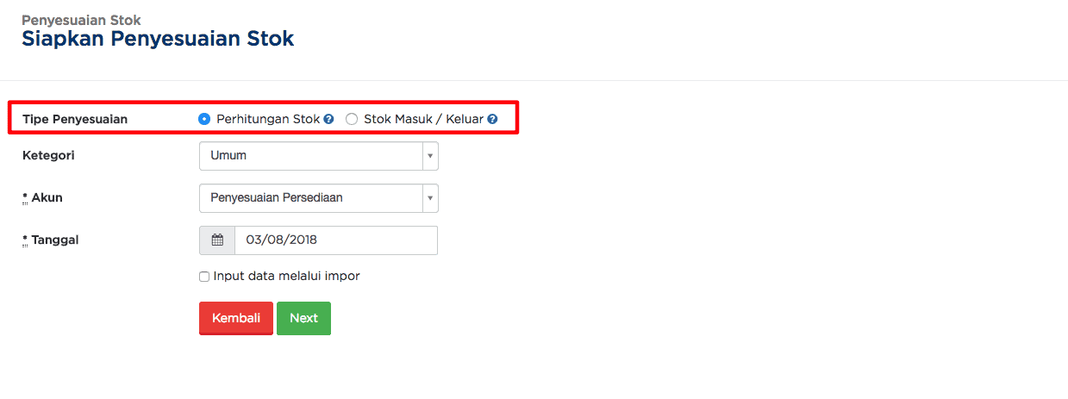1068x399 pixels.
Task: Open the Kategori dropdown showing Umum
Action: click(319, 156)
